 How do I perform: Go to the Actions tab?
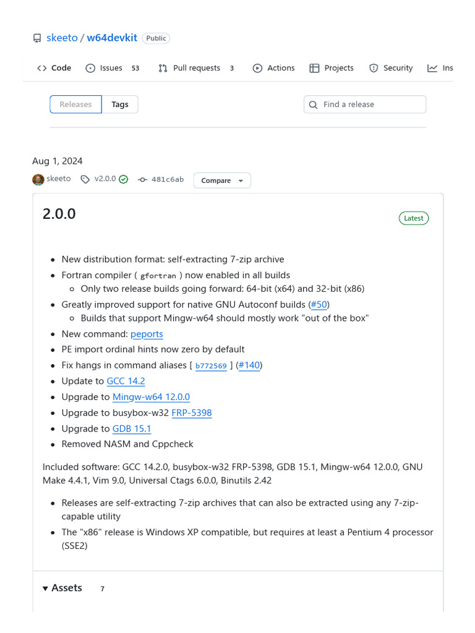click(x=273, y=68)
